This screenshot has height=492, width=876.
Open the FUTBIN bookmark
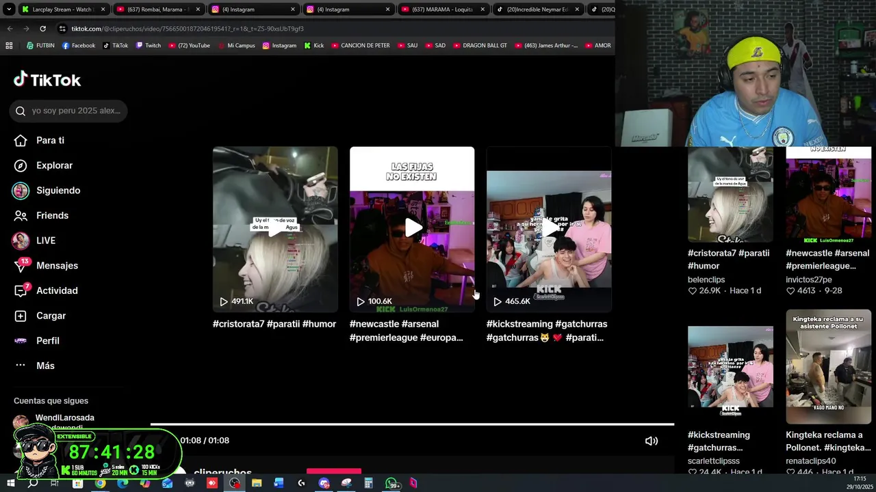(40, 46)
